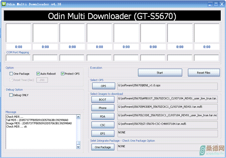The image size is (226, 158).
Task: Enable the One Package checkbox
Action: [x=11, y=74]
